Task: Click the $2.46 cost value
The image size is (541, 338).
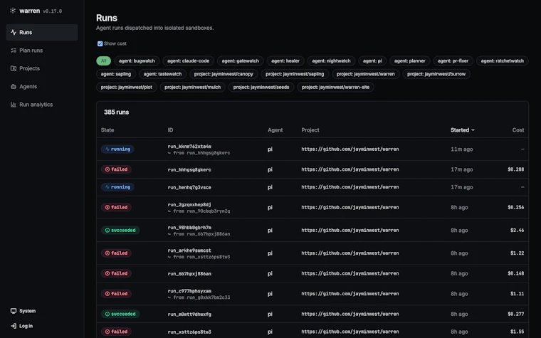Action: 518,230
